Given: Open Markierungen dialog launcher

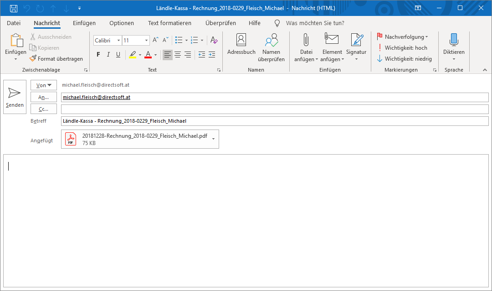Looking at the screenshot, I should 435,70.
